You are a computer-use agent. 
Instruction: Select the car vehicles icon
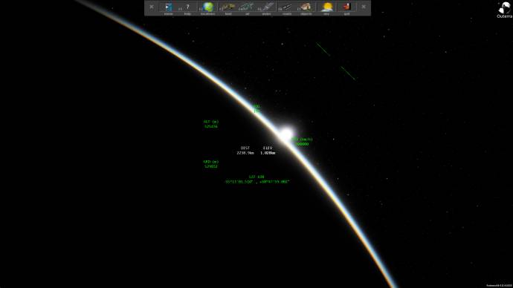pos(247,7)
